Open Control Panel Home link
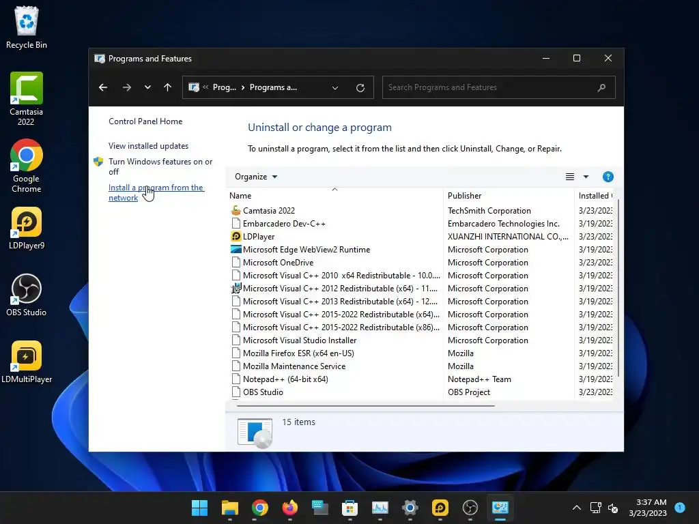699x524 pixels. [145, 121]
